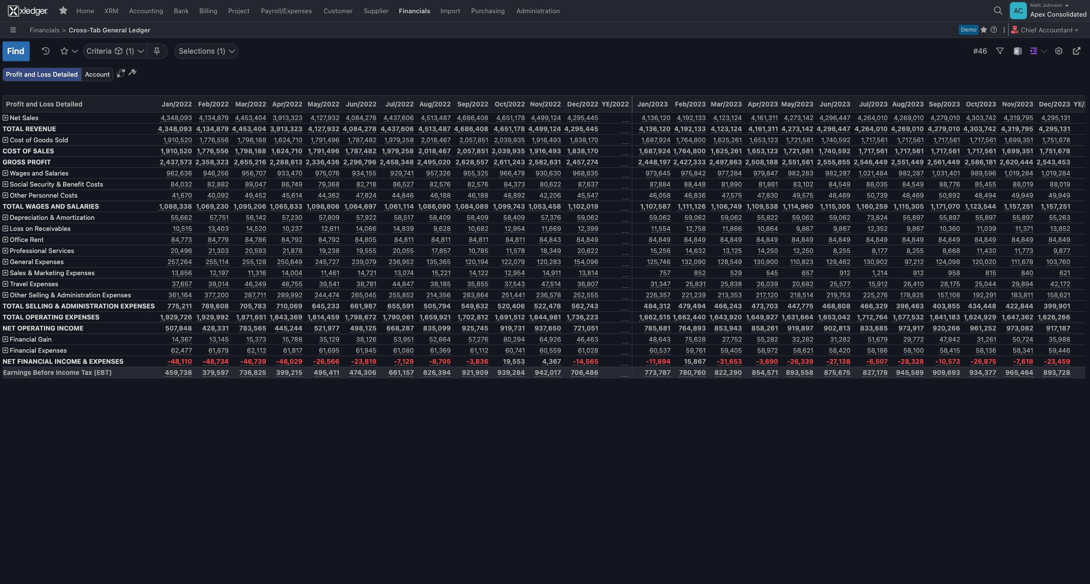This screenshot has width=1090, height=584.
Task: Open the Payroll/Expenses menu
Action: point(286,11)
